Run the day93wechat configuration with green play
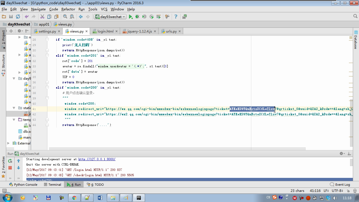The image size is (359, 202). point(130,17)
